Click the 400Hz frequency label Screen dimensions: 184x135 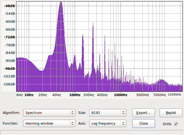point(102,95)
